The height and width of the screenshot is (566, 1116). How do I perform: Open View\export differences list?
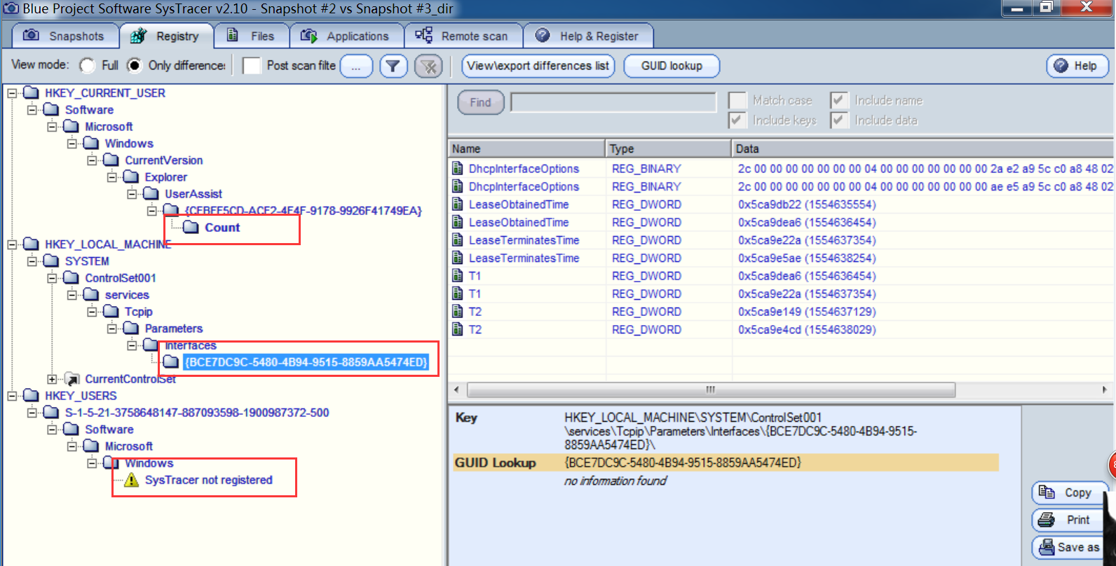point(538,66)
